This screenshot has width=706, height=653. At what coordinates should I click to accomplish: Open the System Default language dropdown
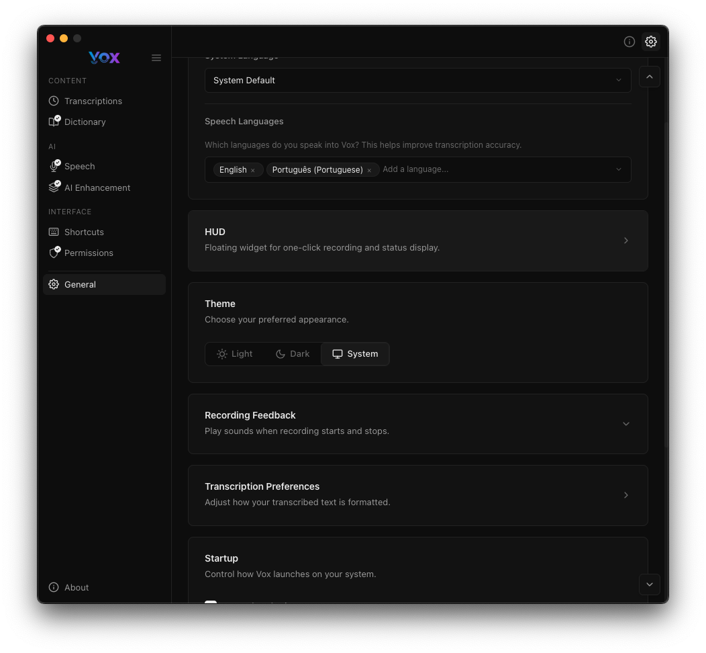point(417,80)
